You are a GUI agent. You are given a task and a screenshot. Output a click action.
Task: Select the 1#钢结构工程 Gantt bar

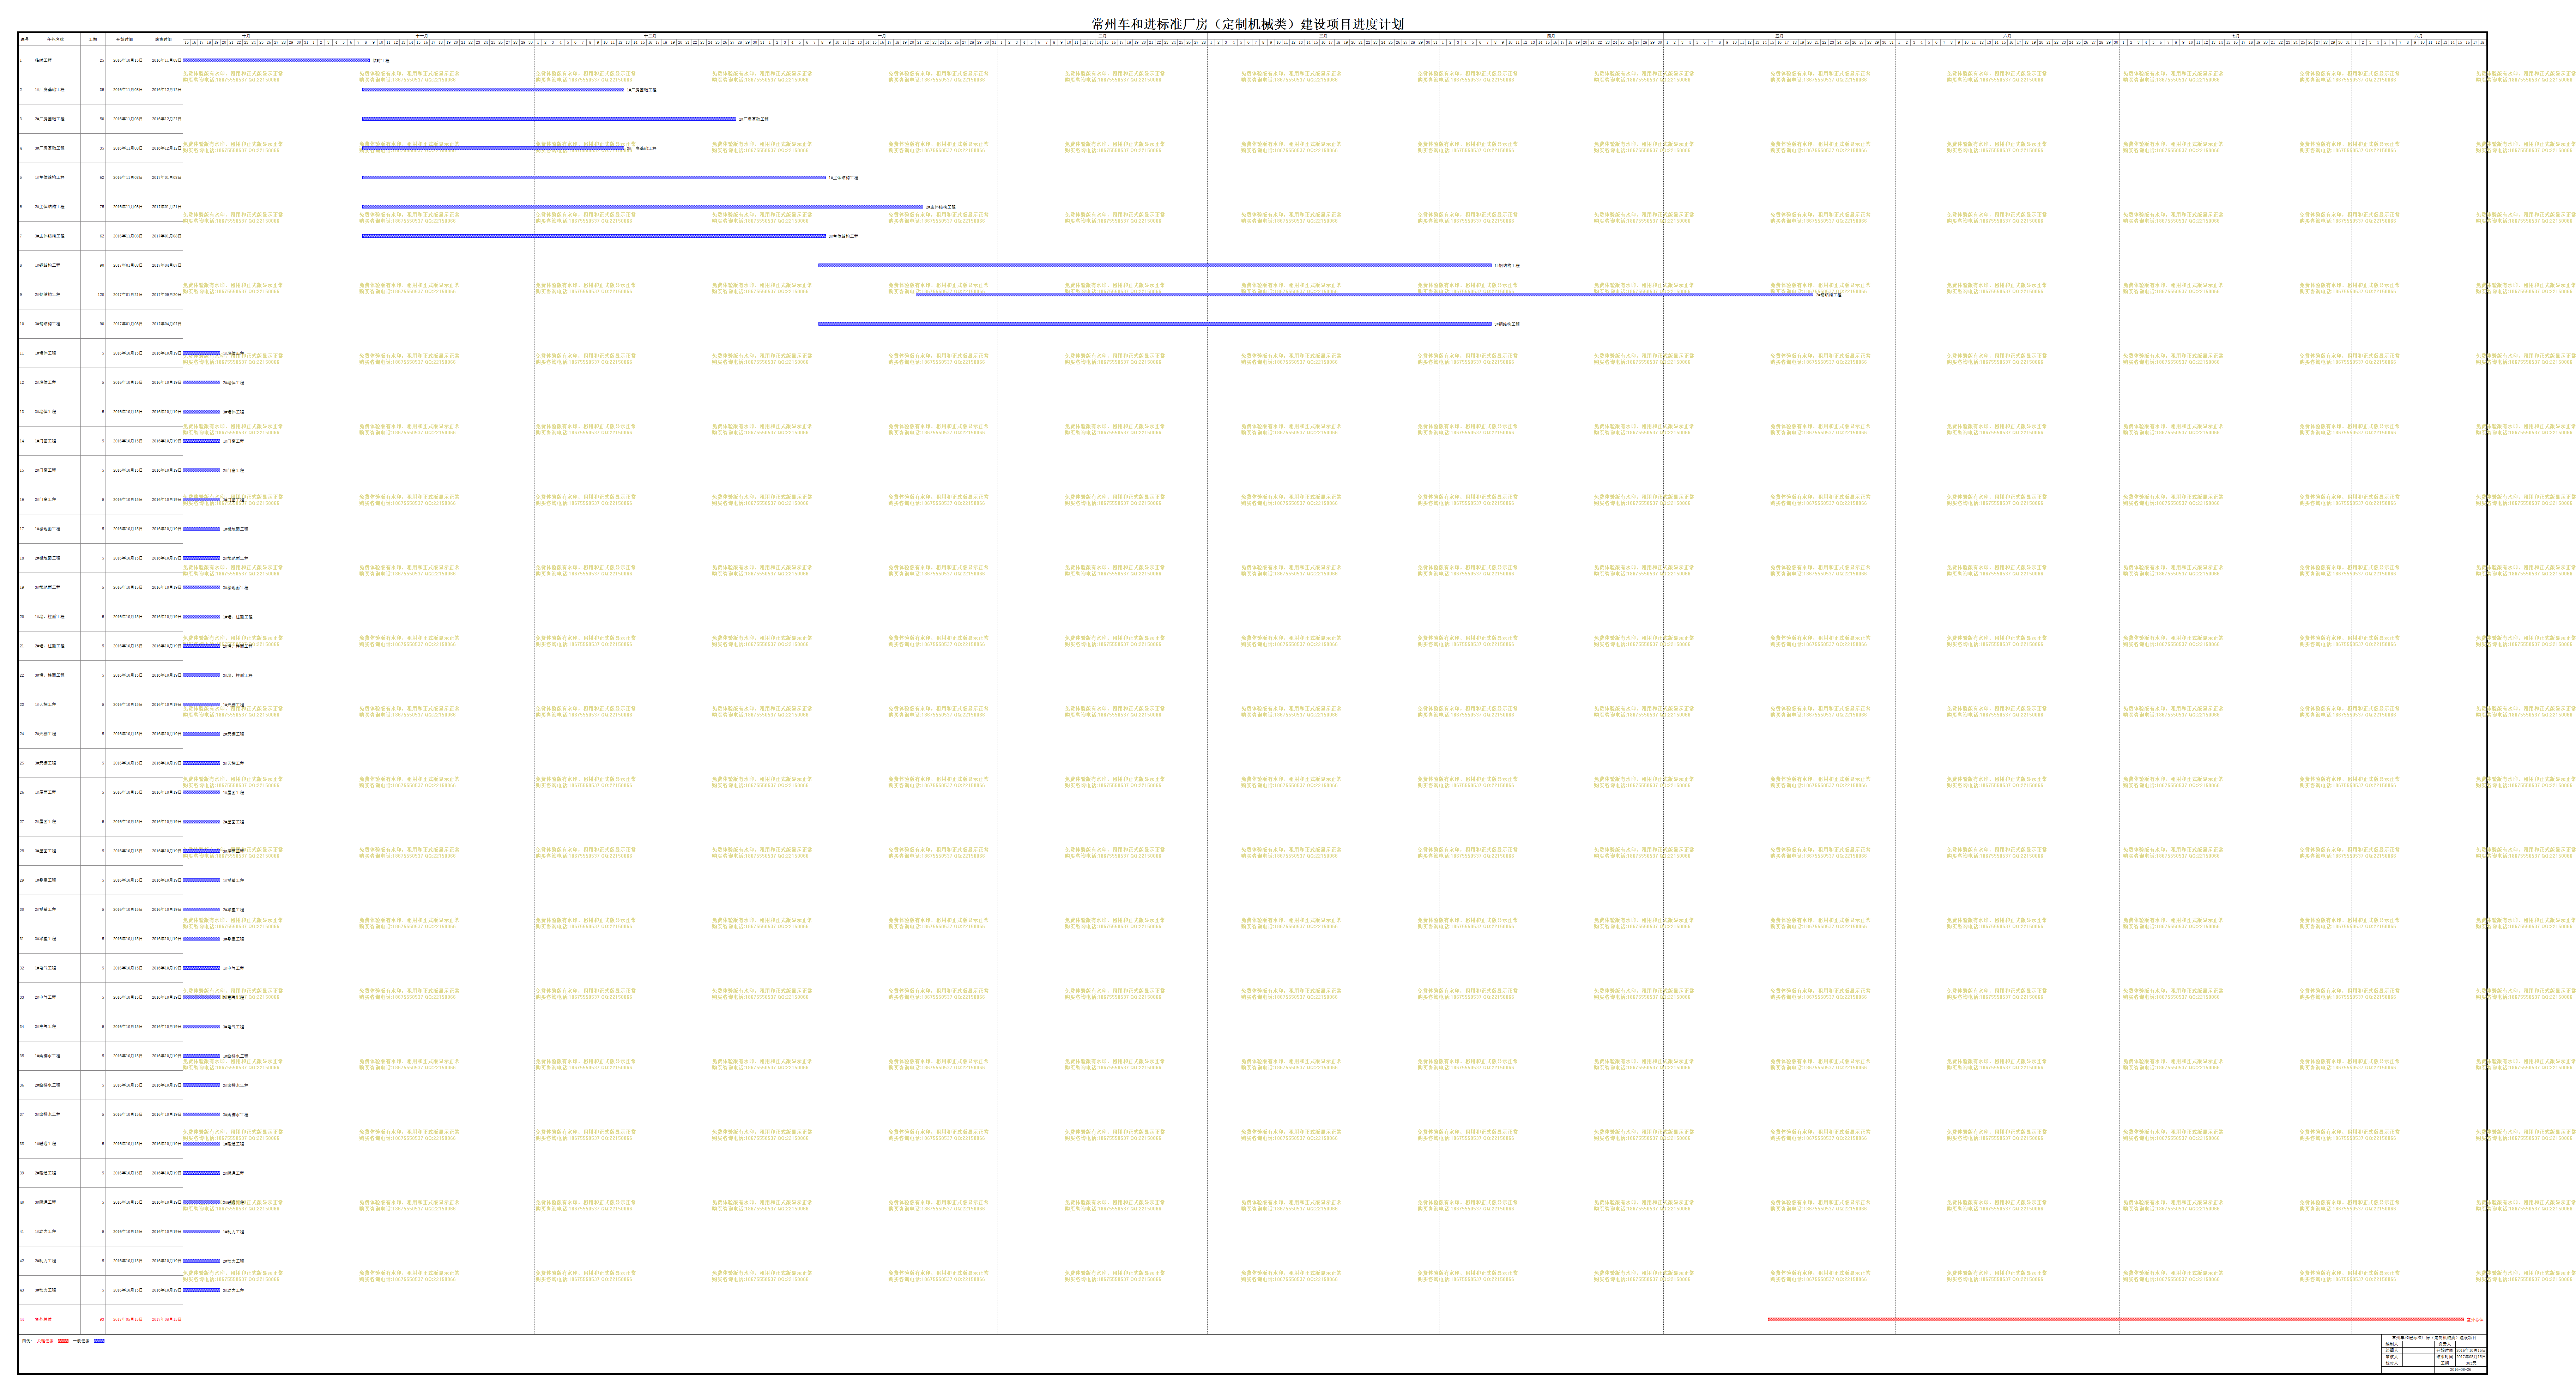coord(1155,265)
